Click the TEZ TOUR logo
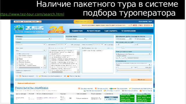Viewport: 186px width, 104px height. pos(29,29)
